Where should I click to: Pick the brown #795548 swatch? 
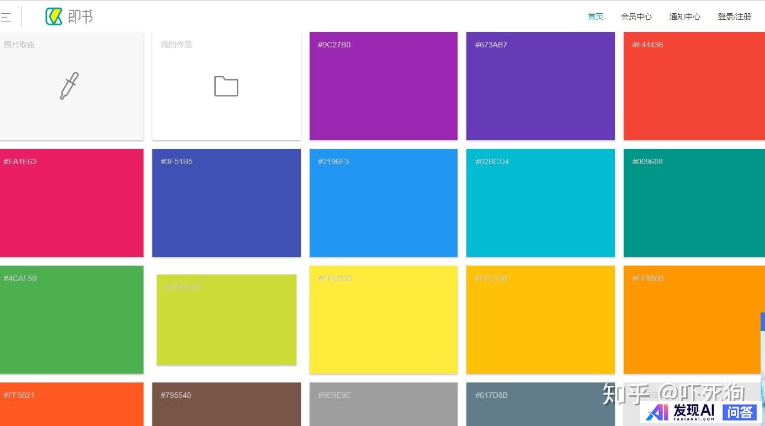point(226,404)
